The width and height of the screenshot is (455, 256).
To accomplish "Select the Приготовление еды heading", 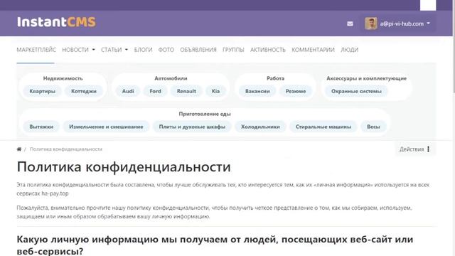I will click(205, 114).
